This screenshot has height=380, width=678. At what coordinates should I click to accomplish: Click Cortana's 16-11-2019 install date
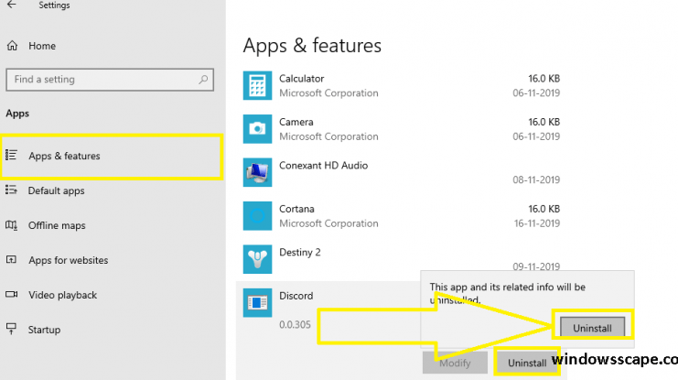[536, 223]
